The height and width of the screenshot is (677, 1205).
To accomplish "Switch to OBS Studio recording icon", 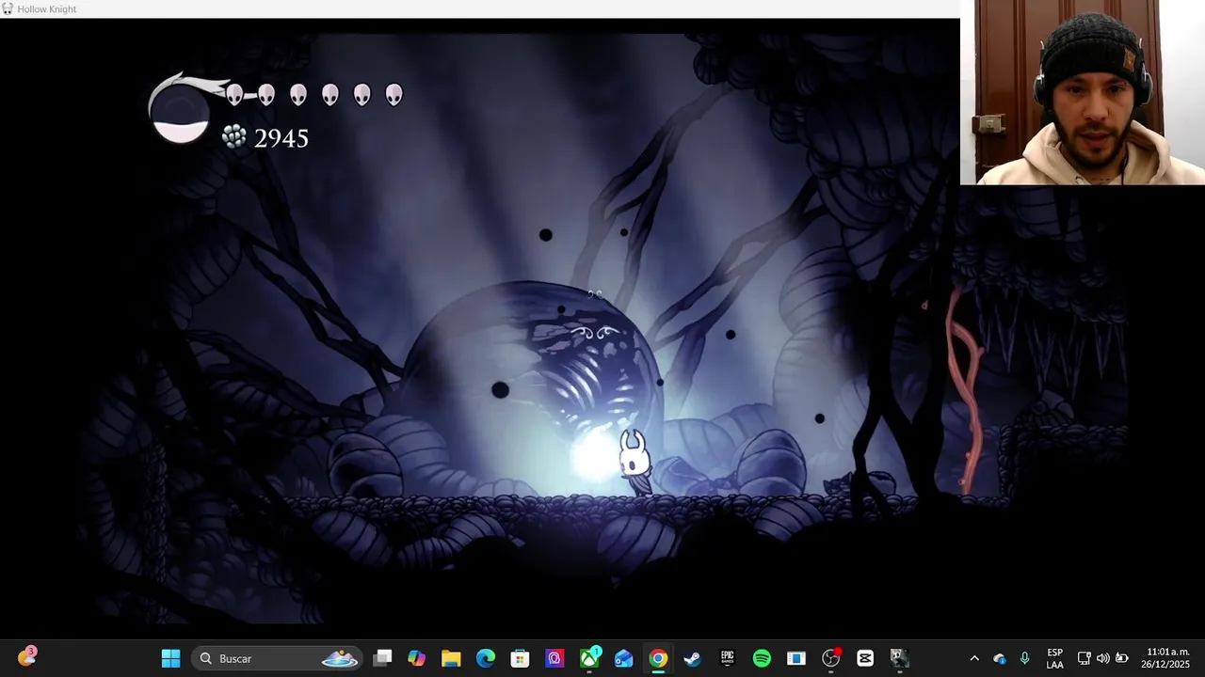I will 830,658.
